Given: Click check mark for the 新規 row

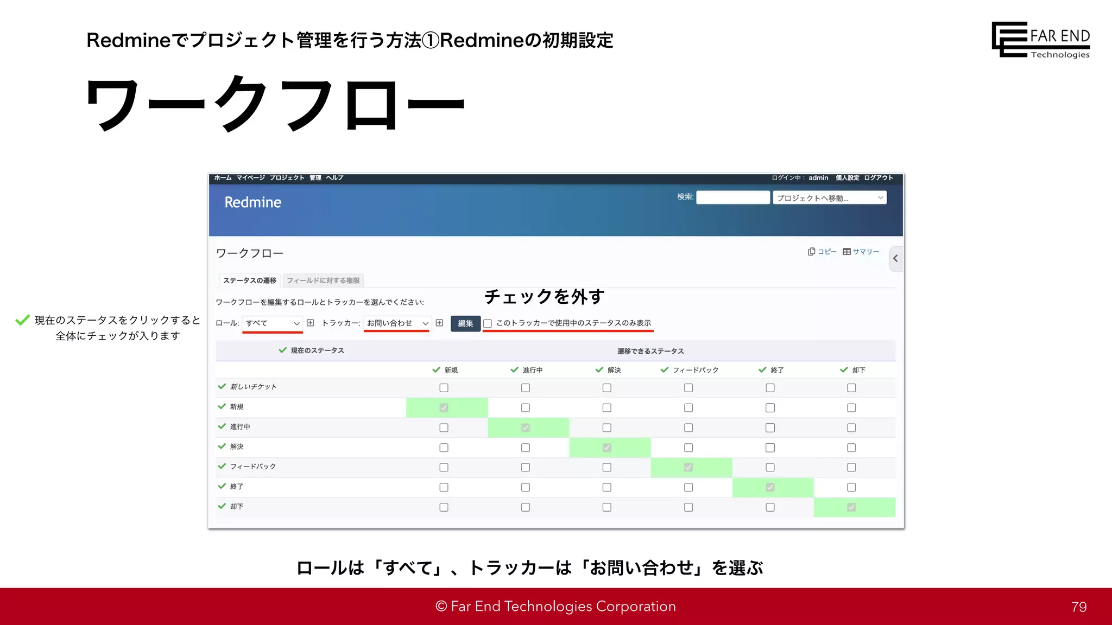Looking at the screenshot, I should point(222,406).
